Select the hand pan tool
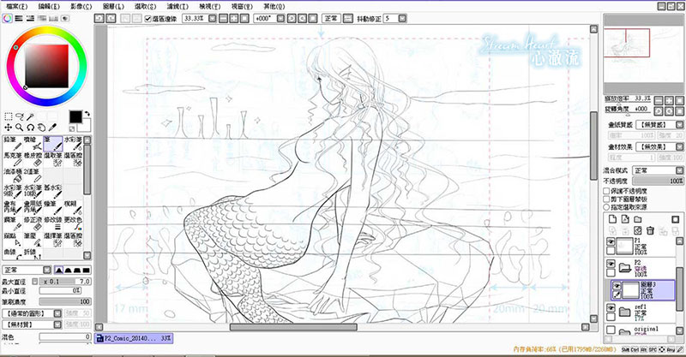686x357 pixels. click(41, 128)
